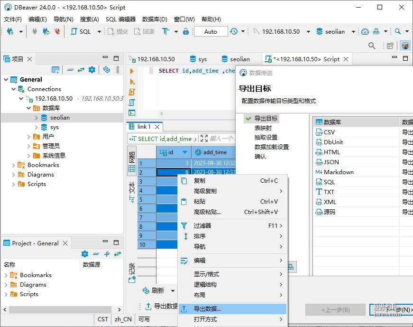Click the plus icon in Project - General panel
This screenshot has height=327, width=413.
point(107,254)
